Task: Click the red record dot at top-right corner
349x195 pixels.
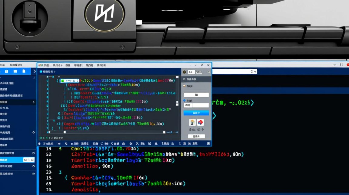Action: point(347,65)
